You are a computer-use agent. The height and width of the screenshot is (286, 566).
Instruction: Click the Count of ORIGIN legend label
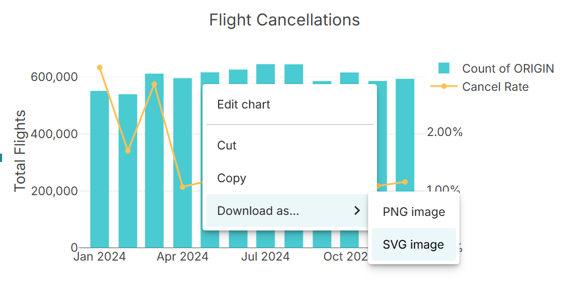[508, 69]
